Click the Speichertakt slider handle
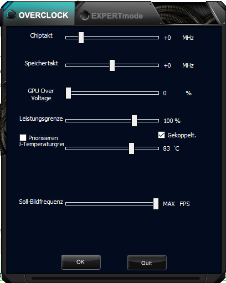The width and height of the screenshot is (226, 283). tap(112, 65)
